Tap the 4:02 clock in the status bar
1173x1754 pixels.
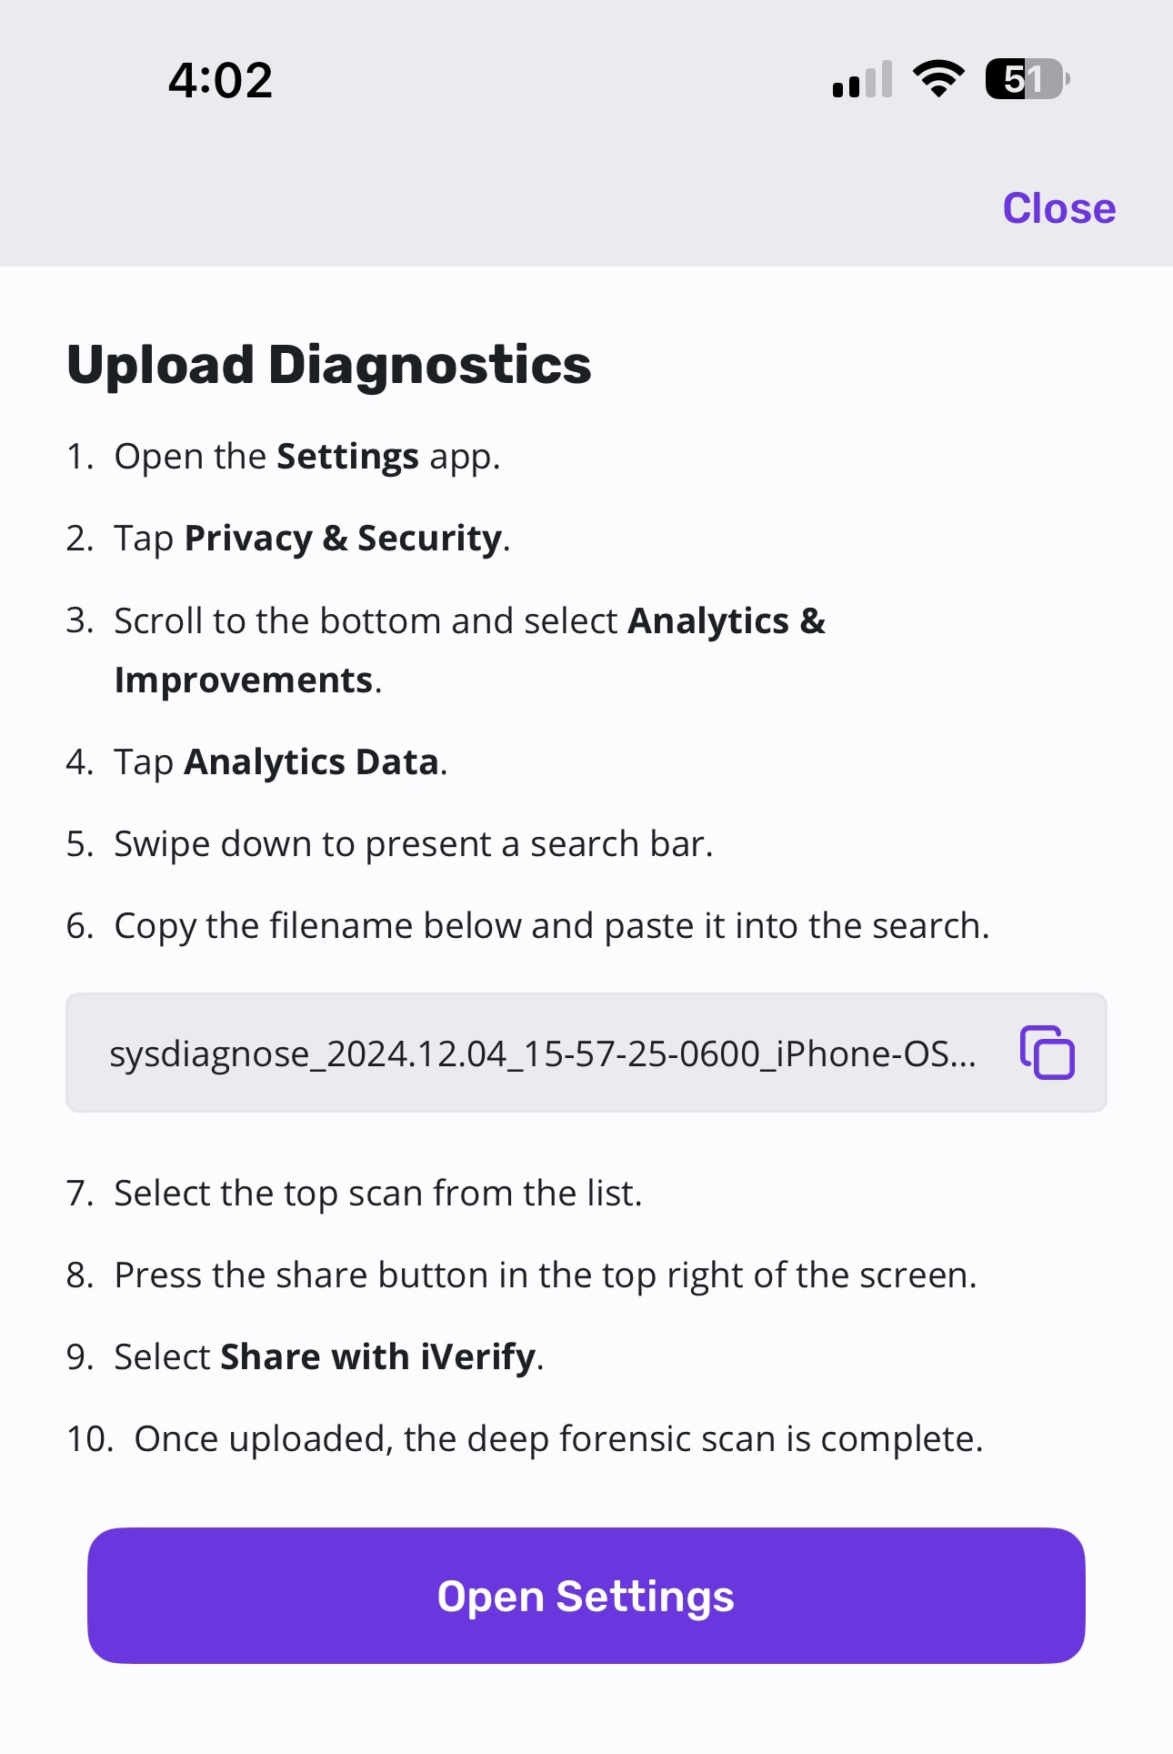click(220, 80)
